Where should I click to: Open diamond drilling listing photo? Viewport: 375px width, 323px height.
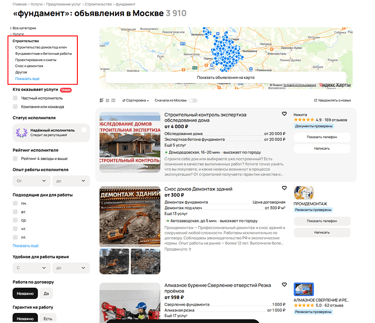point(130,303)
